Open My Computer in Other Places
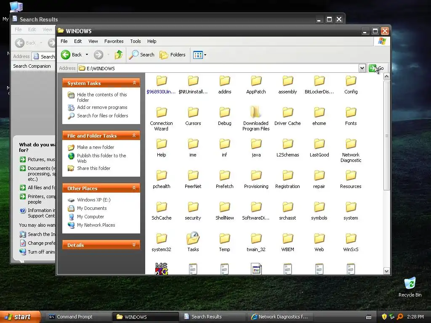This screenshot has width=431, height=323. [x=90, y=217]
